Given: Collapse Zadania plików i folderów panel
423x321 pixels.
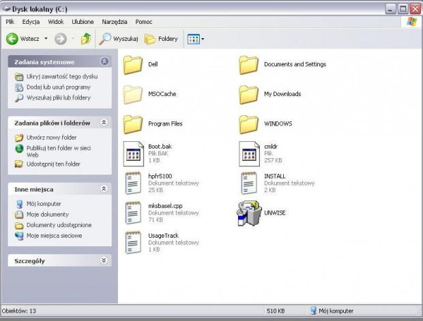Looking at the screenshot, I should click(104, 123).
